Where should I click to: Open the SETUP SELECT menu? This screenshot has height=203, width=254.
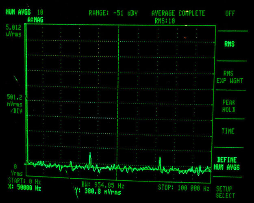pyautogui.click(x=226, y=192)
